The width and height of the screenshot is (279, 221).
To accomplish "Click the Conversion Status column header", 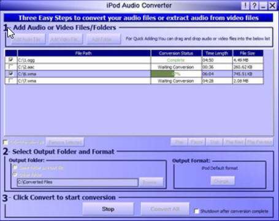I will pyautogui.click(x=176, y=53).
